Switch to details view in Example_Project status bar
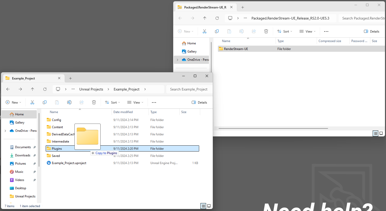 (203, 206)
